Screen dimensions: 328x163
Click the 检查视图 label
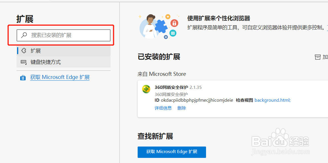[244, 100]
